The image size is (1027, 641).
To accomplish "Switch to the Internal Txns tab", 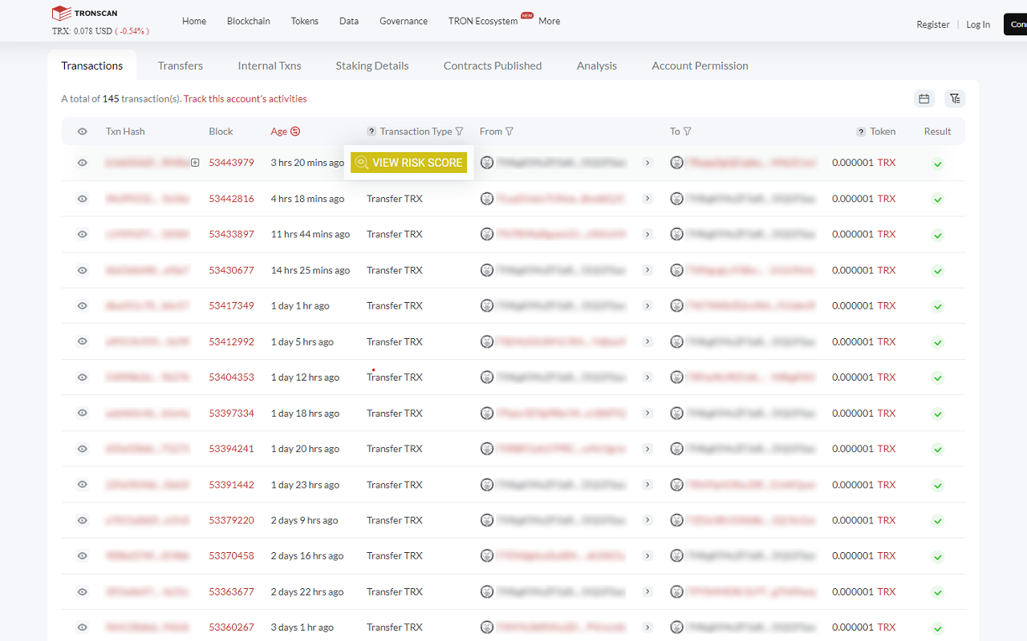I will 270,66.
